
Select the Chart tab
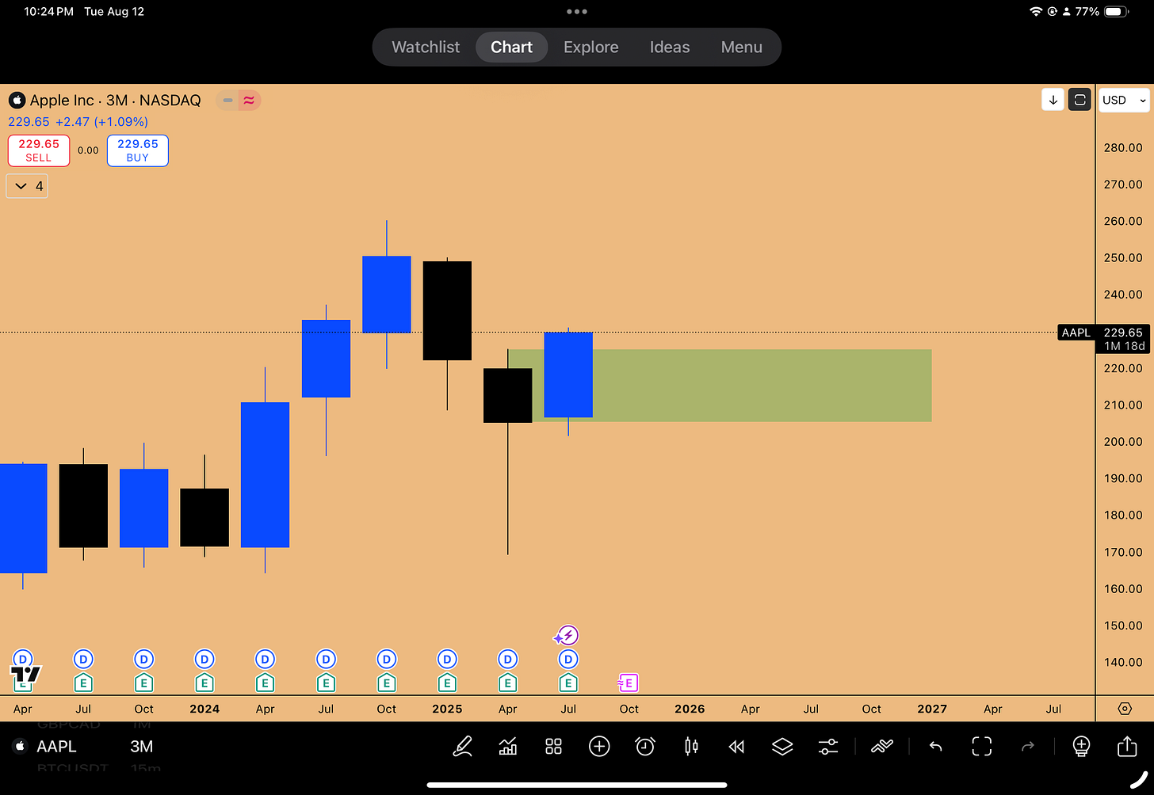[511, 47]
